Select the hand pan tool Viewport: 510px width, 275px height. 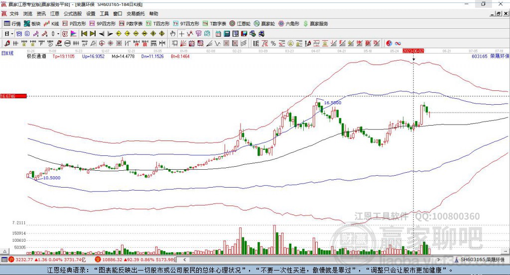coord(172,34)
